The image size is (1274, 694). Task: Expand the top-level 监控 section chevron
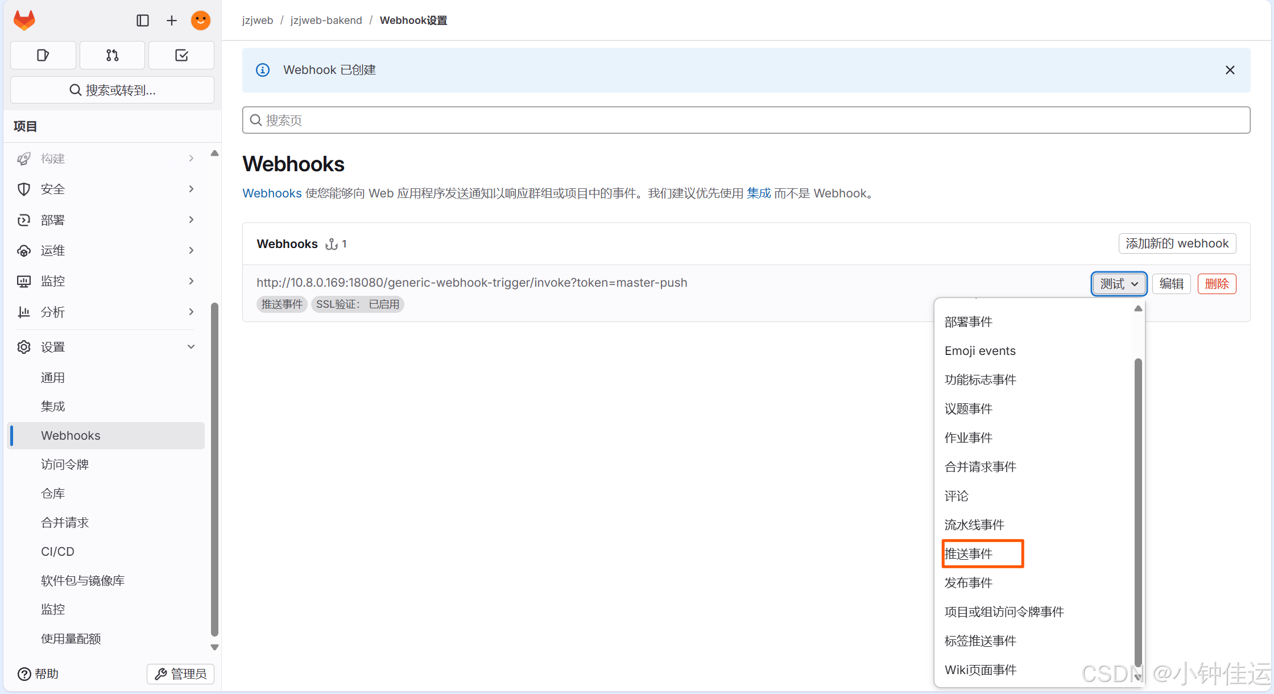tap(191, 281)
